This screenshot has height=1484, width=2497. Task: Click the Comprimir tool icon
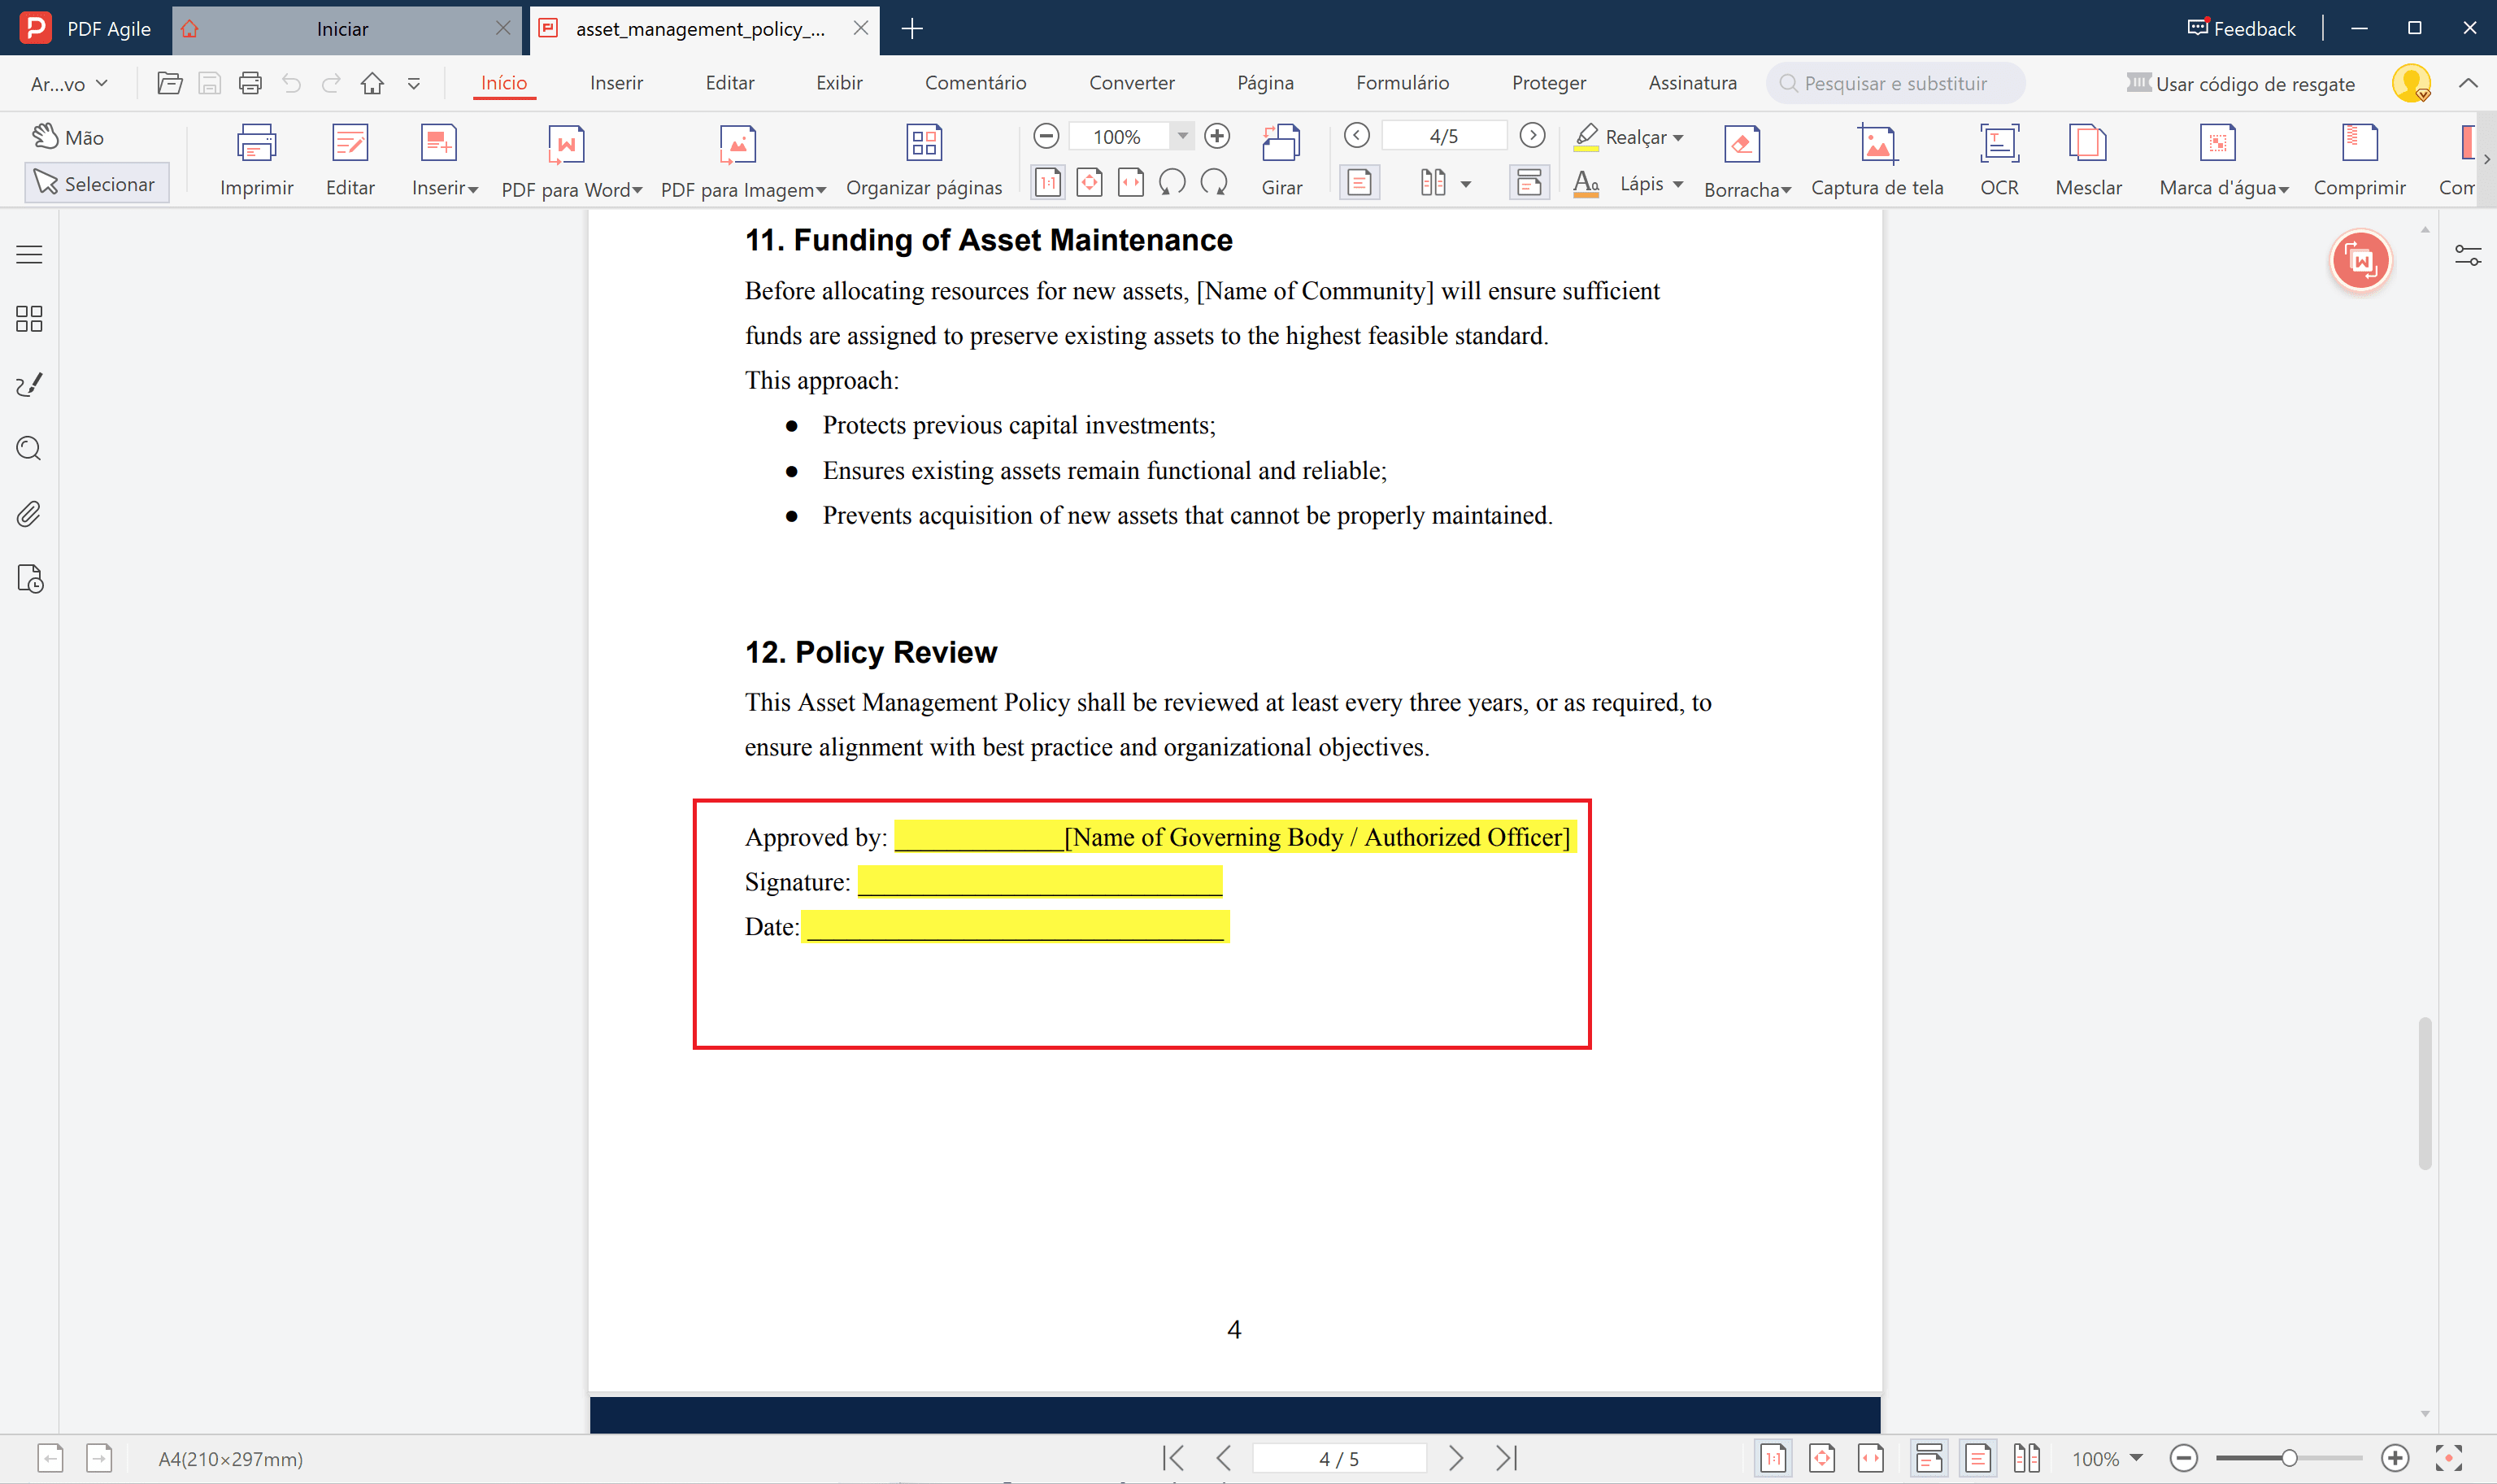(x=2359, y=143)
